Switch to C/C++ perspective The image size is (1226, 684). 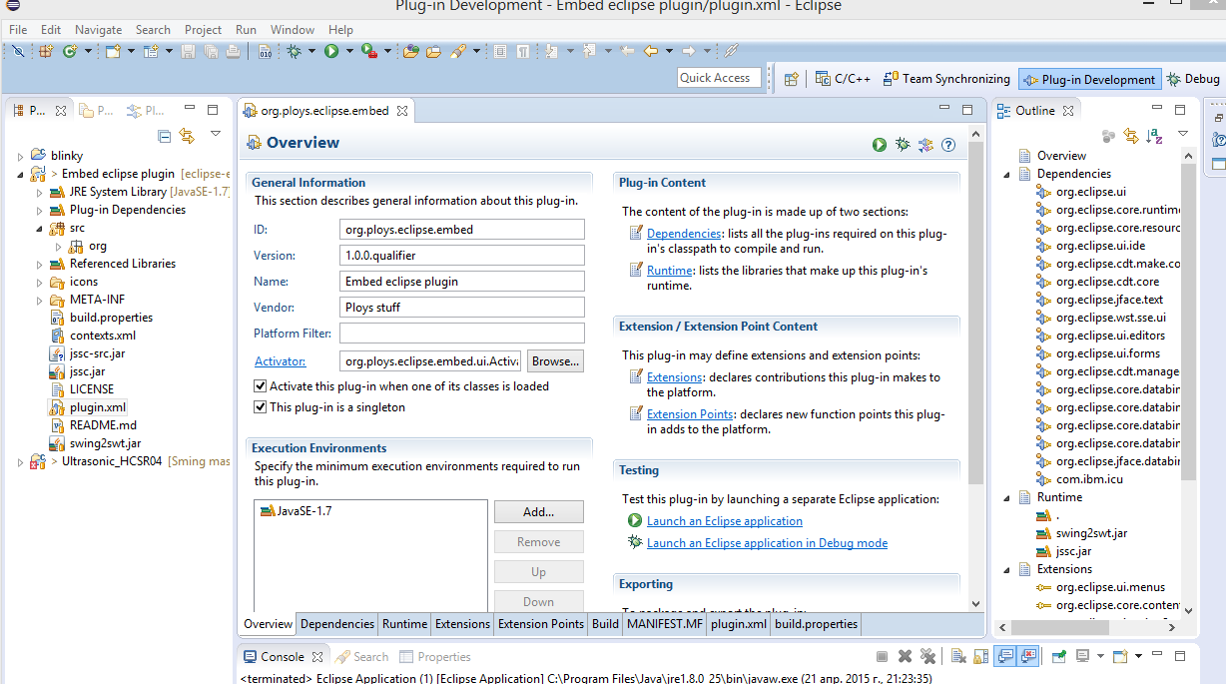(x=843, y=79)
